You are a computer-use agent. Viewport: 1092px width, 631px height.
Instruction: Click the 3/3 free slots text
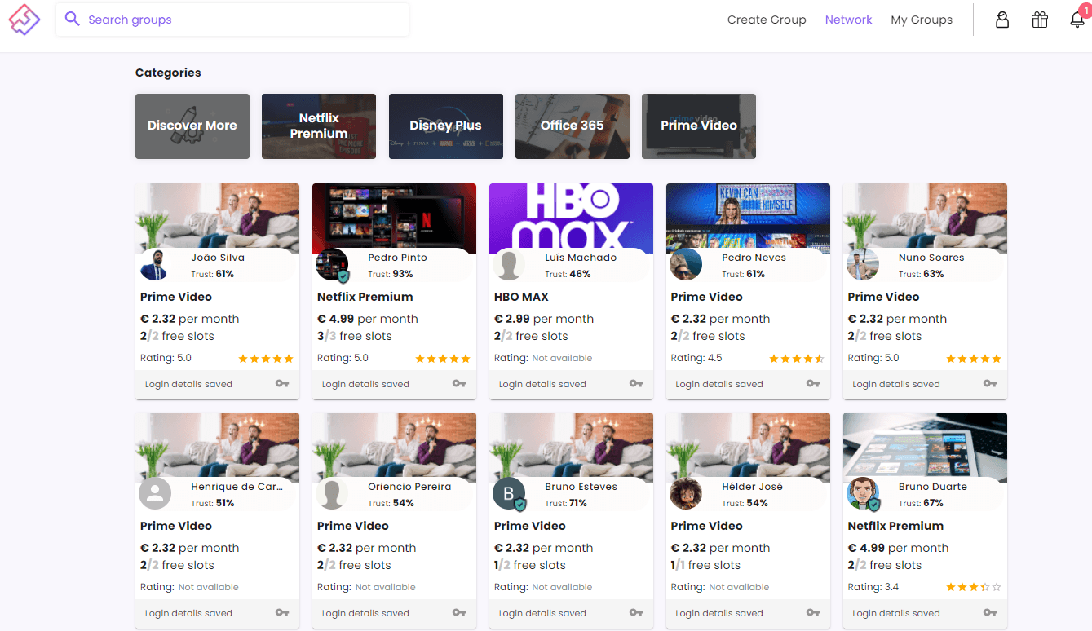355,336
